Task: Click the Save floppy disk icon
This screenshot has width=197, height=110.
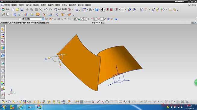Action: (x=22, y=10)
